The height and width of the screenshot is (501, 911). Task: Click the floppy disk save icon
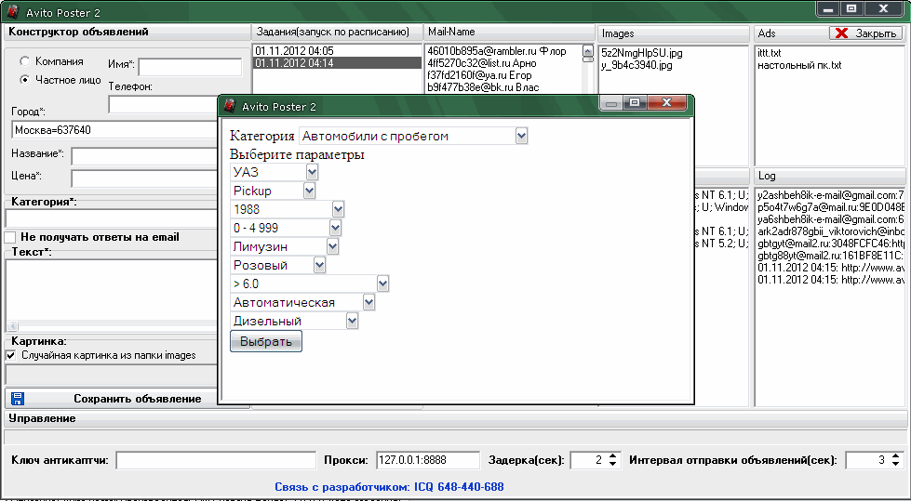pyautogui.click(x=18, y=398)
